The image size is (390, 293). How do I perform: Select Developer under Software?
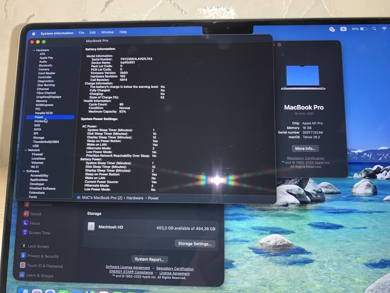click(x=37, y=184)
